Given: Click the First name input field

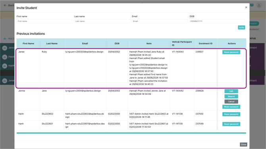Looking at the screenshot, I should (44, 21).
